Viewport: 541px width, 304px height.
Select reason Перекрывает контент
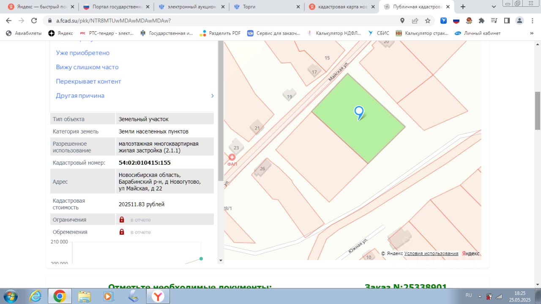click(88, 81)
